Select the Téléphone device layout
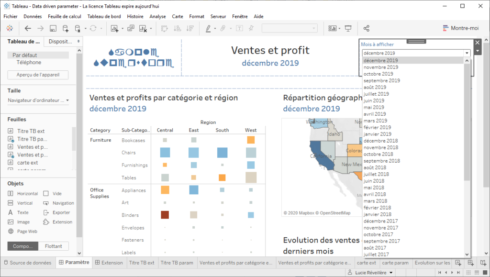Screen dimensions: 490x277 coord(29,63)
